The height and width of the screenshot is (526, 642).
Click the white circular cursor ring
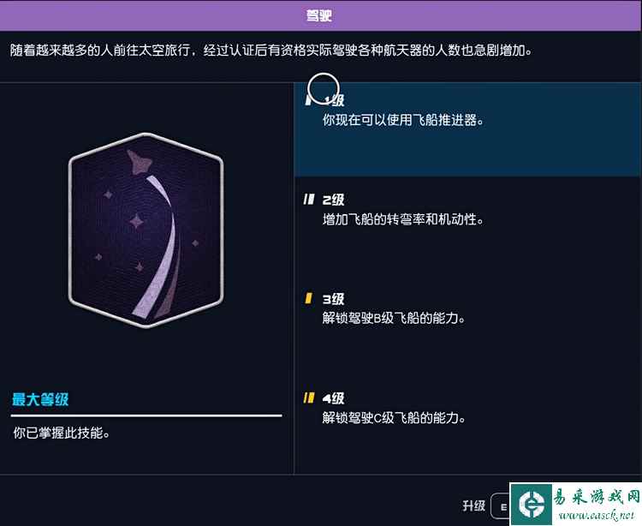(324, 89)
